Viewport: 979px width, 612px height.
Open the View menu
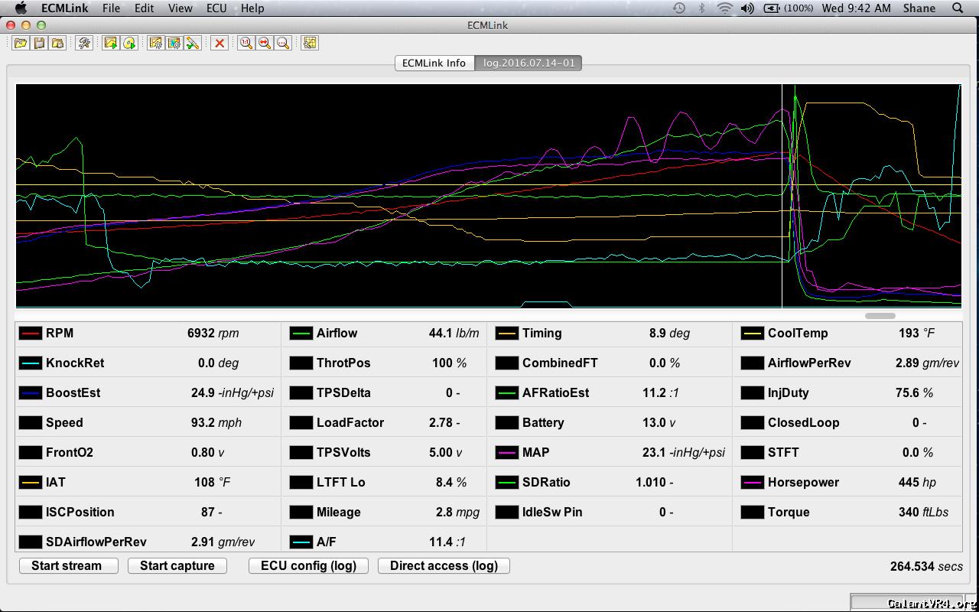[x=180, y=8]
